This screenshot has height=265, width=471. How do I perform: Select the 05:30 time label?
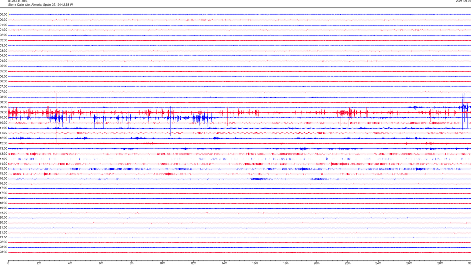(3, 72)
